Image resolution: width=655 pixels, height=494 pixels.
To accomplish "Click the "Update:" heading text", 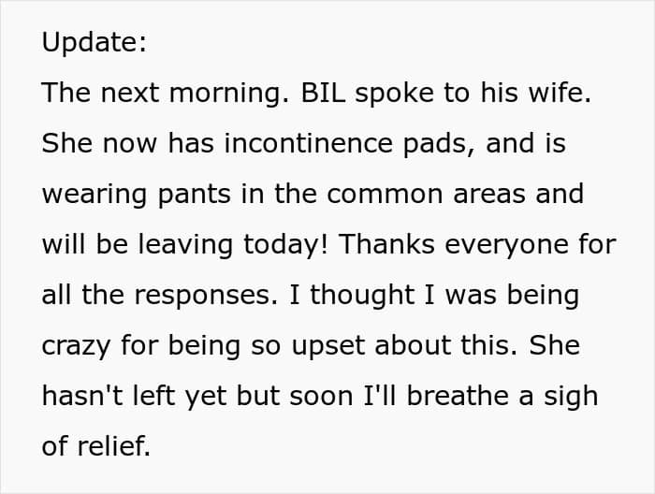I will (x=95, y=42).
